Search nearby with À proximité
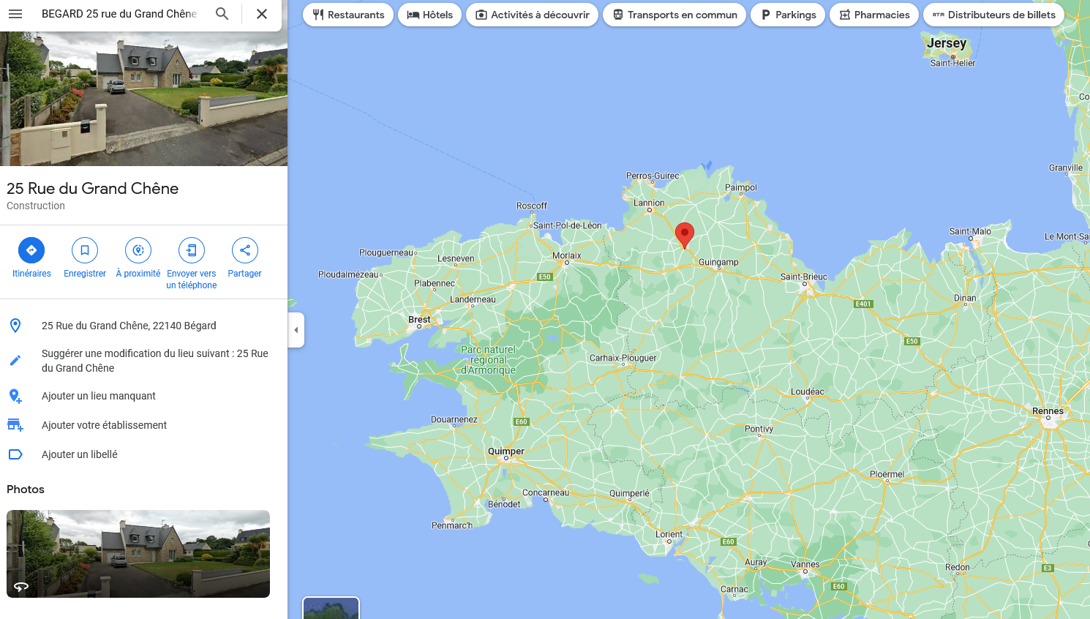Viewport: 1090px width, 619px height. click(x=138, y=258)
